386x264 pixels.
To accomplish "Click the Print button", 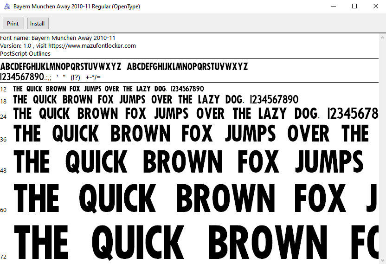I will point(13,23).
